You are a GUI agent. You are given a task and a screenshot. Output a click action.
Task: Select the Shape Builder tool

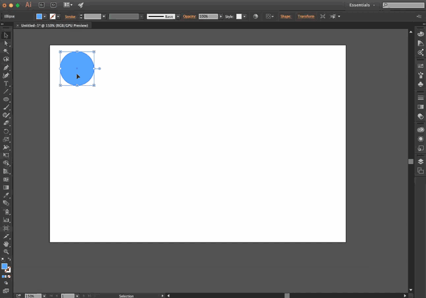(6, 163)
